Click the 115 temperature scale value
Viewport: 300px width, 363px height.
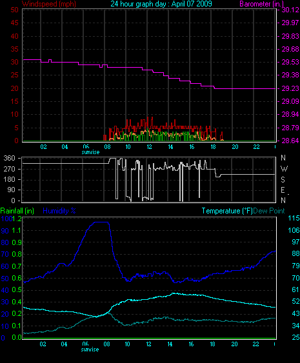click(x=294, y=218)
